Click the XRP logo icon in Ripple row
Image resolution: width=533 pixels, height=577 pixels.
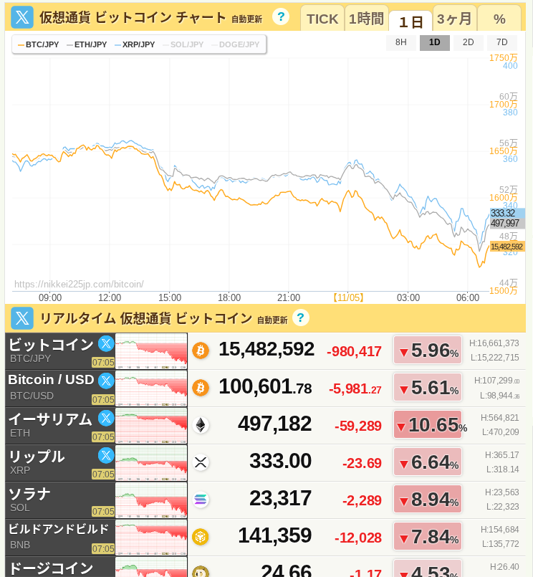(x=201, y=462)
